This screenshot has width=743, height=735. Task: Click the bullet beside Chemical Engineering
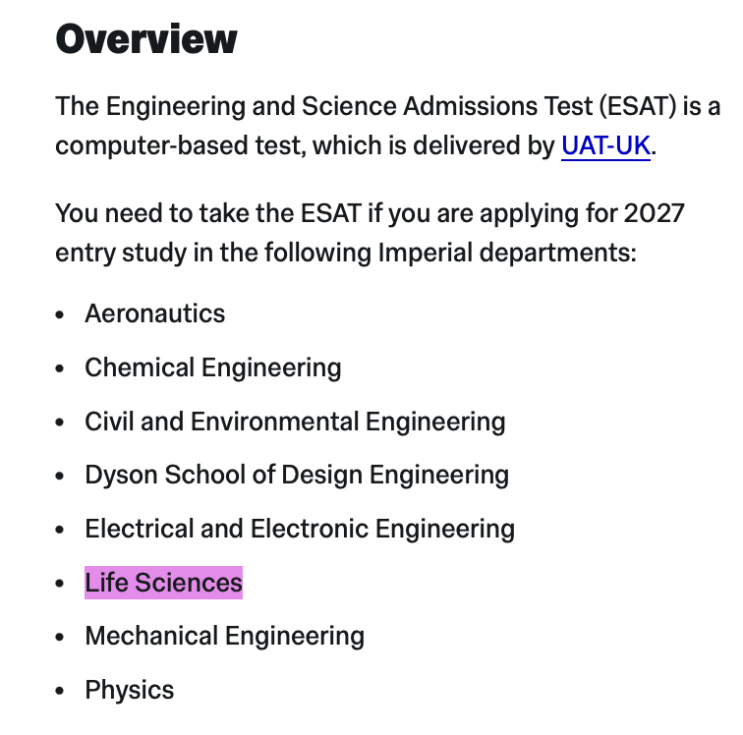point(60,368)
